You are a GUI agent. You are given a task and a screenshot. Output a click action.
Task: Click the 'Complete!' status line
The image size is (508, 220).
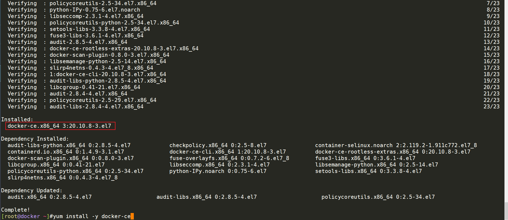16,210
